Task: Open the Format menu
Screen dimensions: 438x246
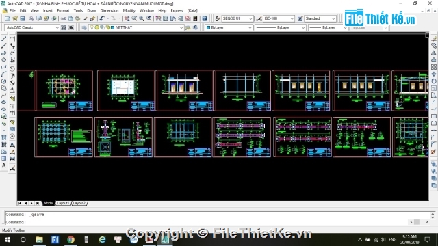Action: (x=63, y=11)
